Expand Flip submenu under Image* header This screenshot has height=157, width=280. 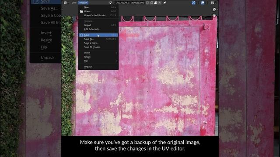click(x=98, y=61)
